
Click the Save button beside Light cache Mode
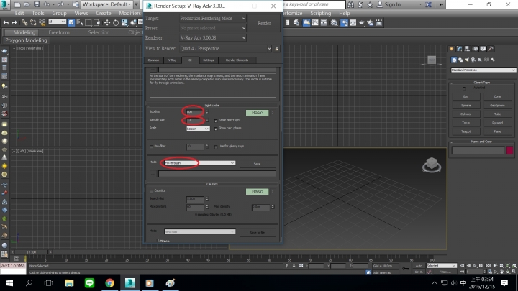257,164
